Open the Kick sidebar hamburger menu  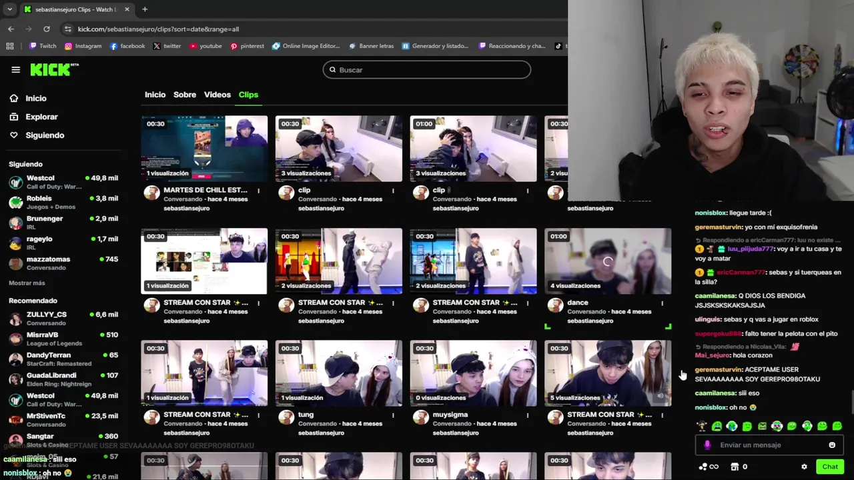(15, 69)
